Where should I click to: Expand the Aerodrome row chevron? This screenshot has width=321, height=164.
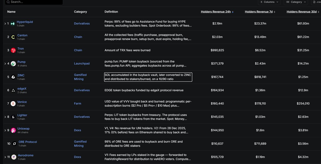[5, 157]
